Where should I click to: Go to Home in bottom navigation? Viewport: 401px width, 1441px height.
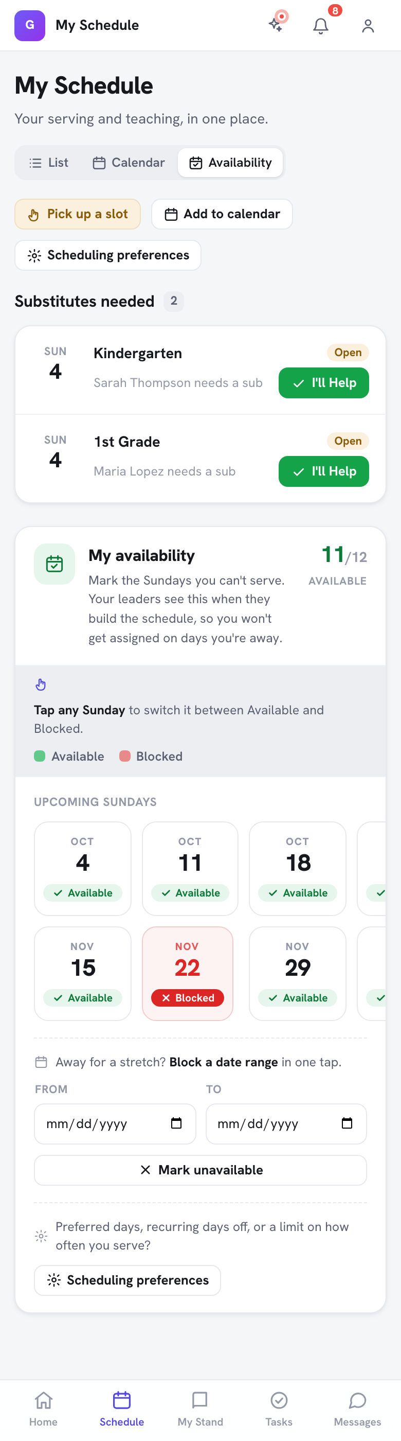coord(44,1409)
